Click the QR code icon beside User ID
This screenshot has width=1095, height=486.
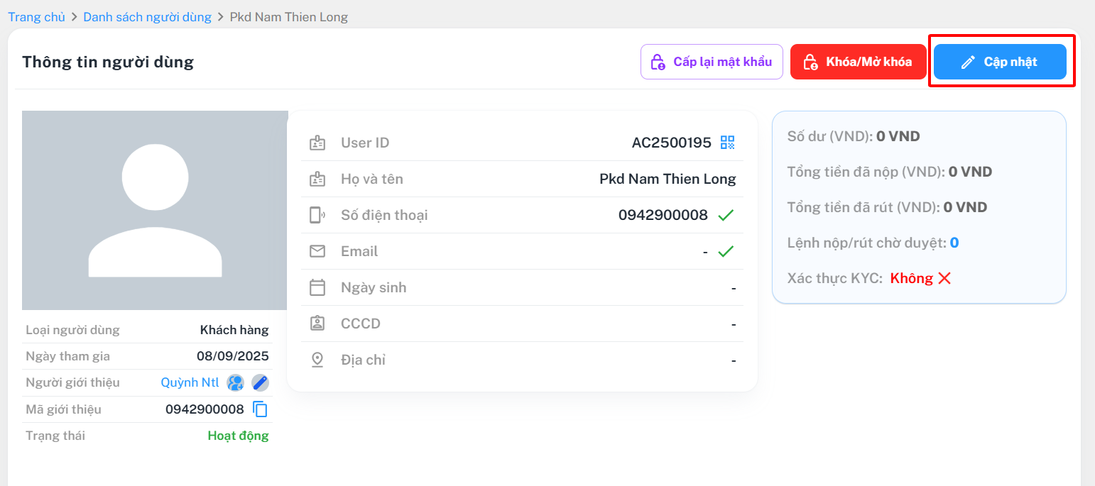pos(727,143)
